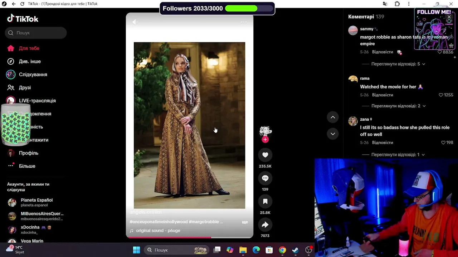Reply to sammy's comment with Відповісти
Screen dimensions: 458x257
[383, 52]
